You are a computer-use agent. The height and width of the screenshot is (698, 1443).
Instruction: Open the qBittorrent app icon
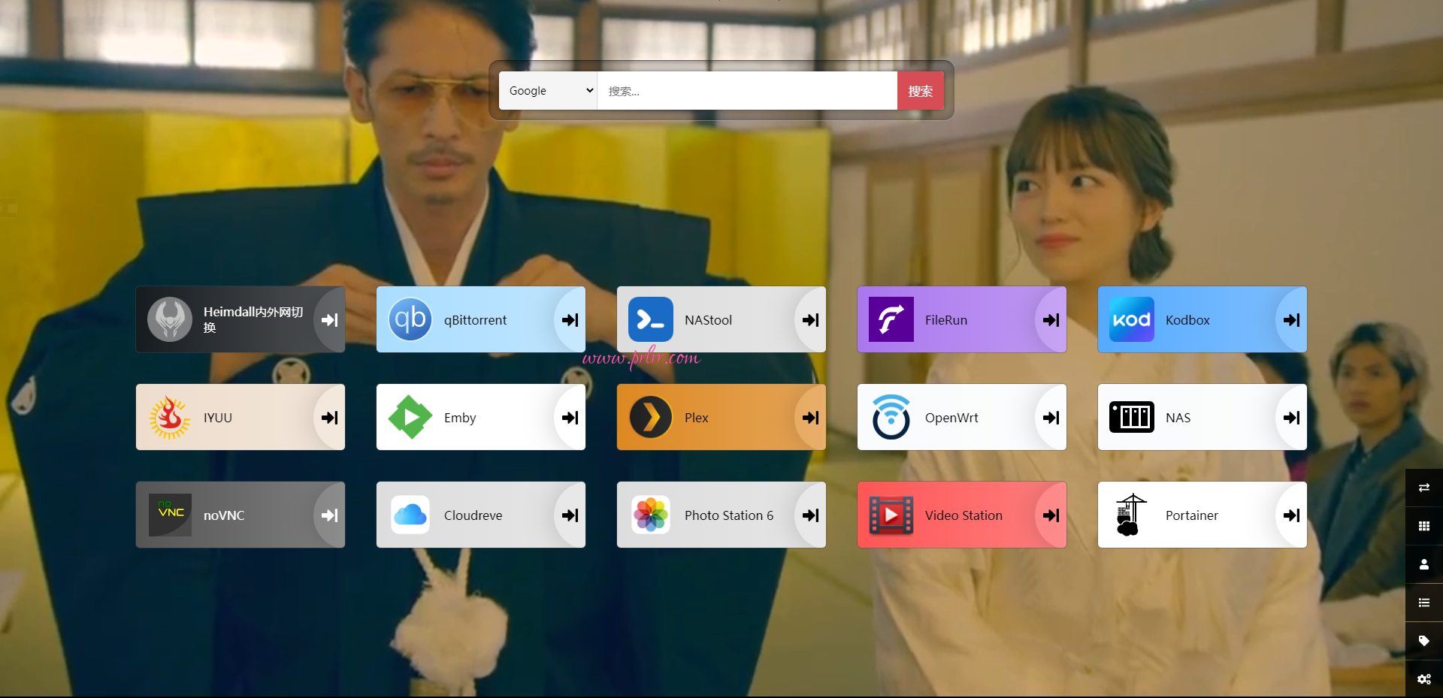[x=410, y=320]
